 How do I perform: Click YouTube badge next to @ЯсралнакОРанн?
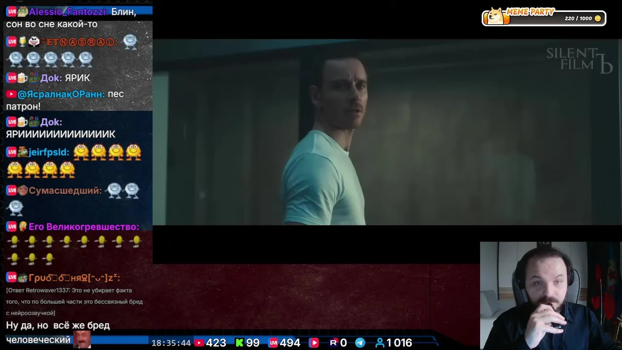tap(11, 94)
